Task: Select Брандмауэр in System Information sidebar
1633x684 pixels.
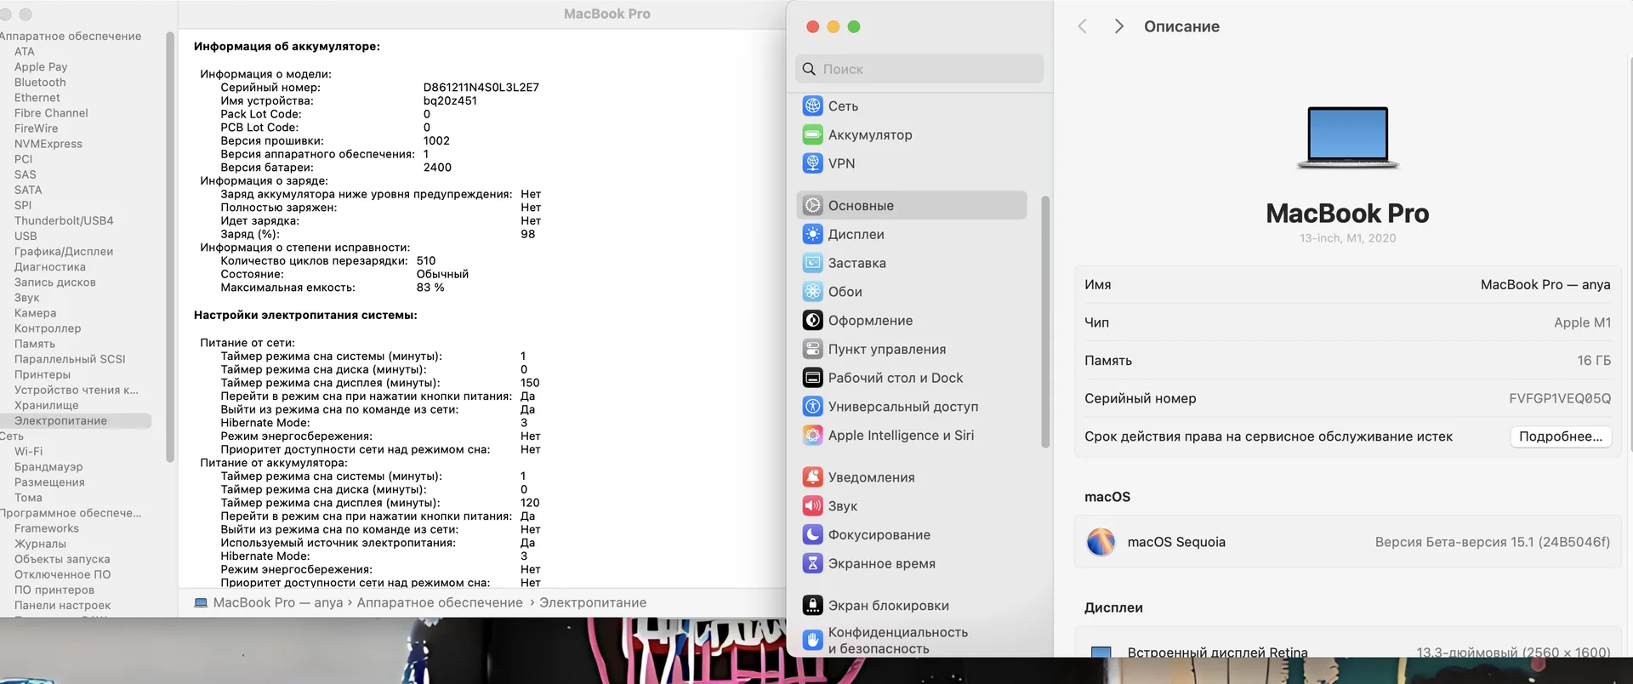Action: (x=48, y=467)
